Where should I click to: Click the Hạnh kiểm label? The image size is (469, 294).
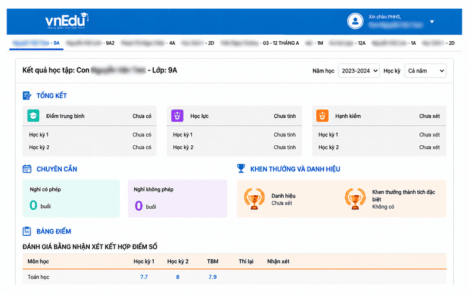pos(348,116)
